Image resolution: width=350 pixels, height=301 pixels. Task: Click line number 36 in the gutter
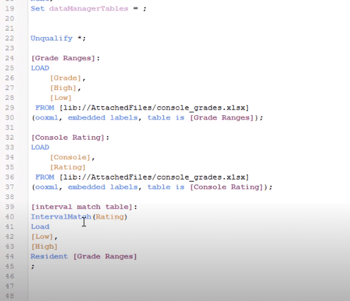(10, 177)
